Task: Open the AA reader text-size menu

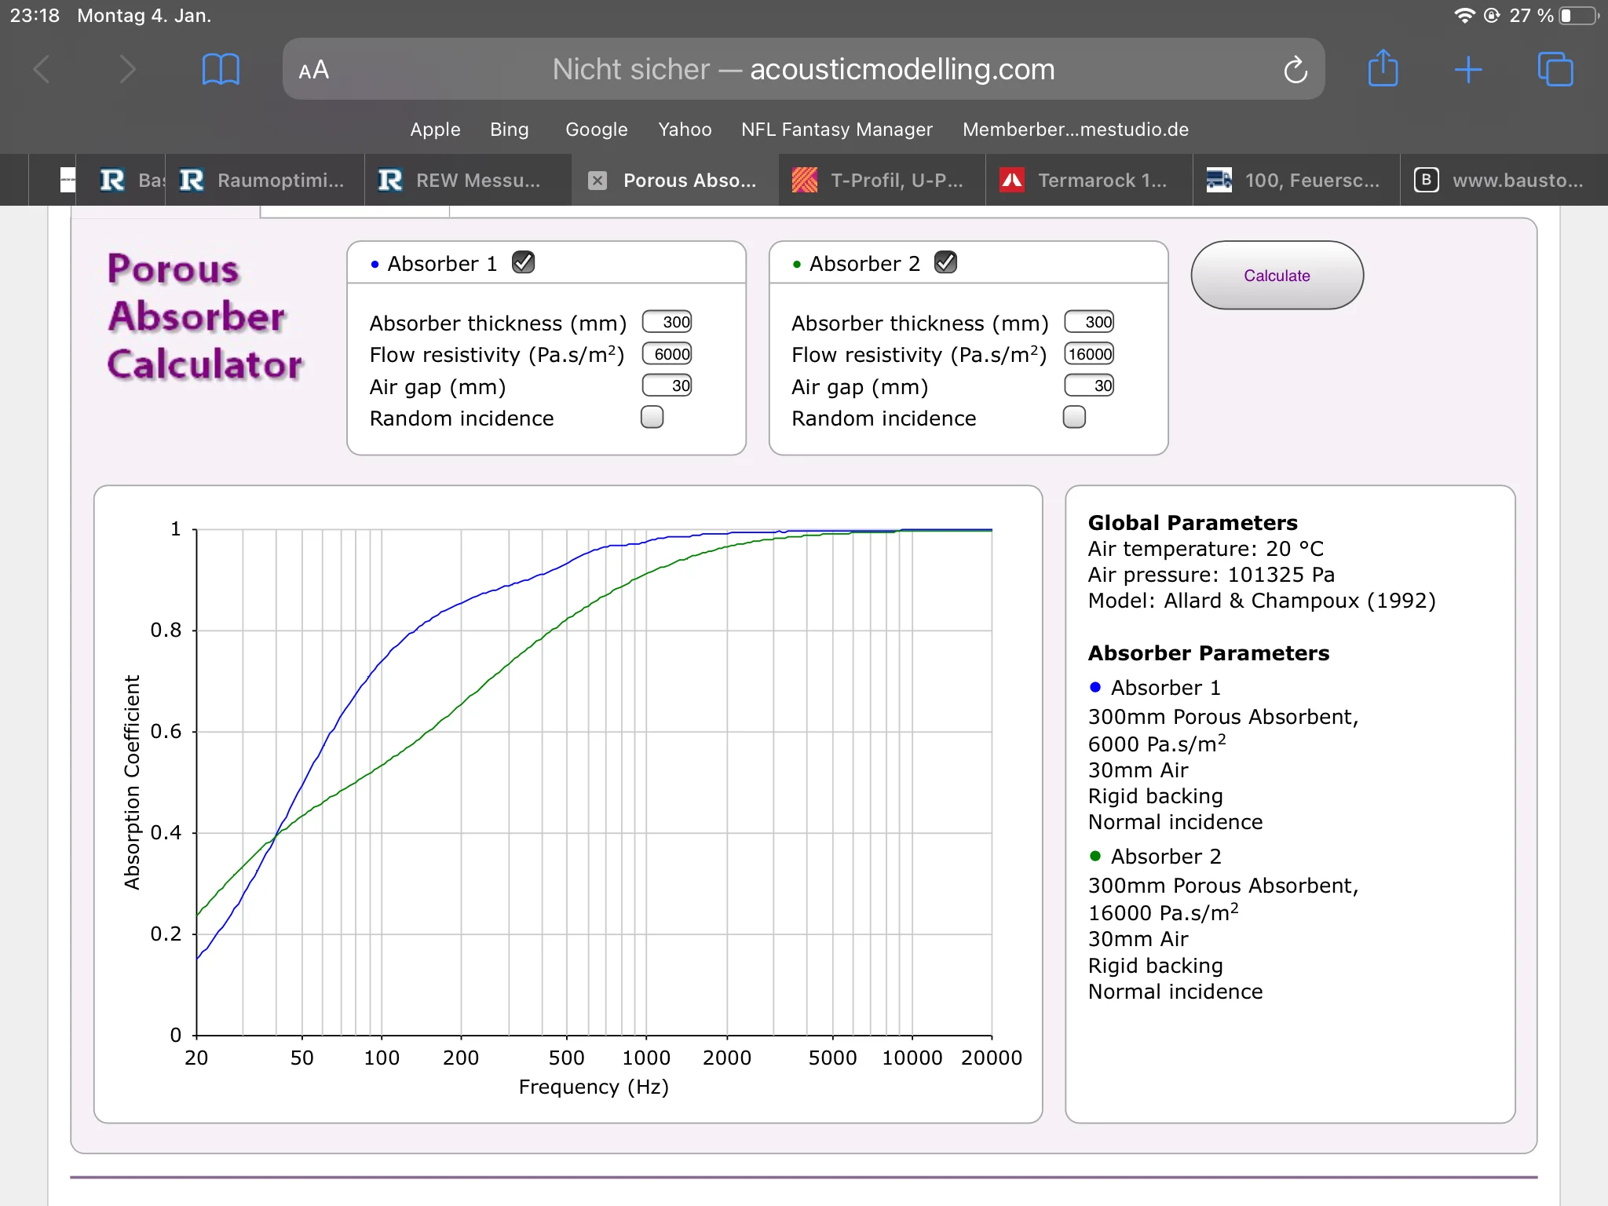Action: point(313,70)
